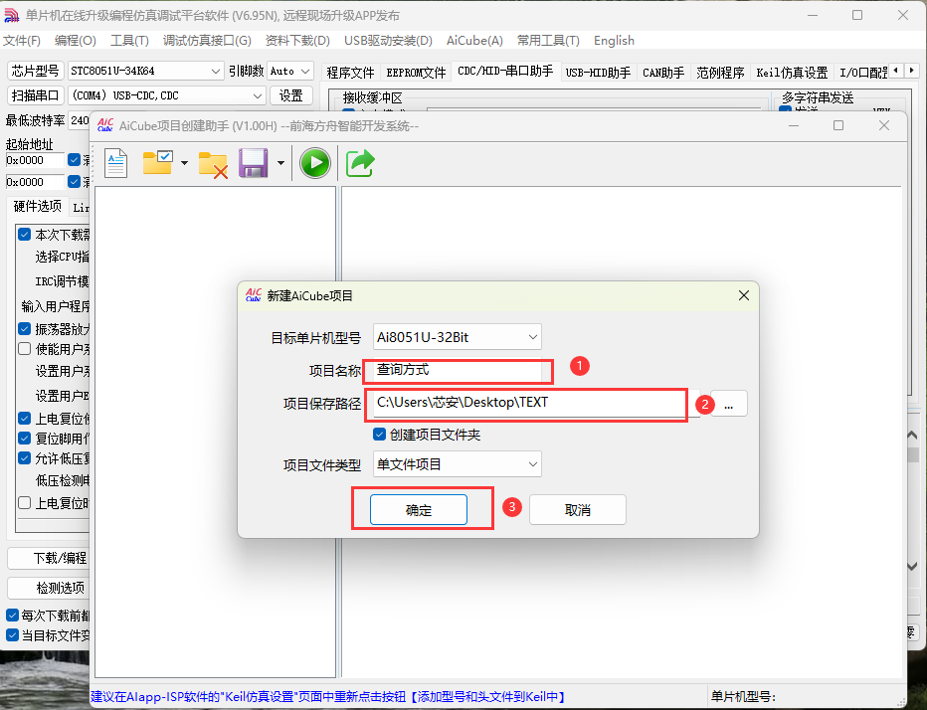Open the 引脚数 Auto dropdown
927x710 pixels.
pyautogui.click(x=290, y=71)
